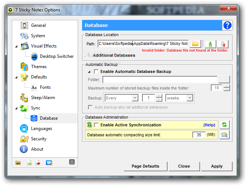The width and height of the screenshot is (247, 186).
Task: Select Sleep/Alarm in the sidebar
Action: click(x=43, y=98)
